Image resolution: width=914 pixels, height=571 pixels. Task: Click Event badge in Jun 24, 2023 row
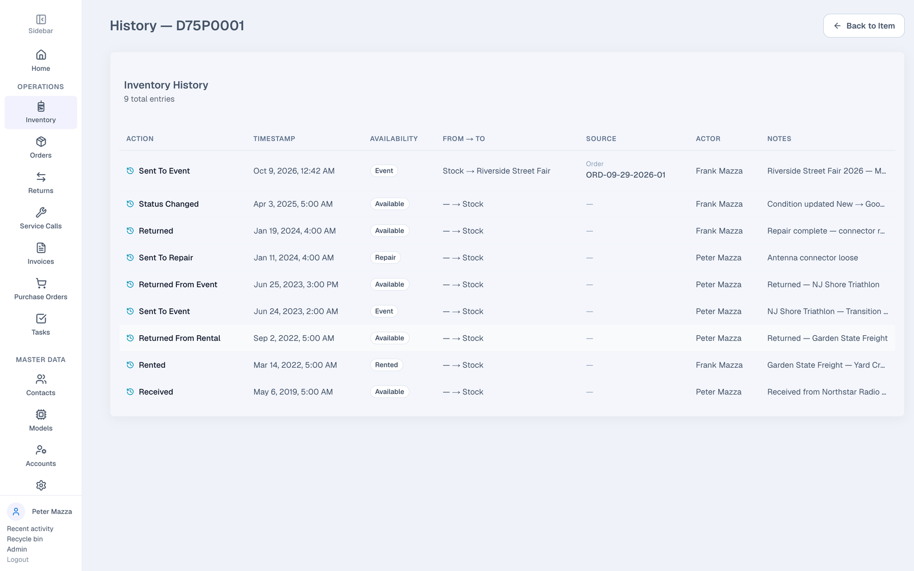[384, 311]
